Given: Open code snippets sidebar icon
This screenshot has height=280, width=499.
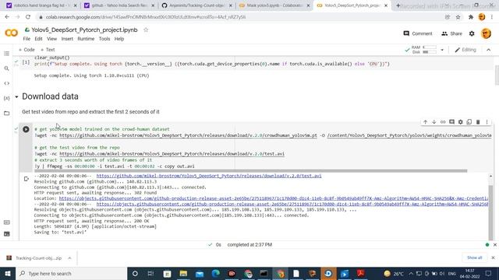Looking at the screenshot, I should tap(7, 83).
